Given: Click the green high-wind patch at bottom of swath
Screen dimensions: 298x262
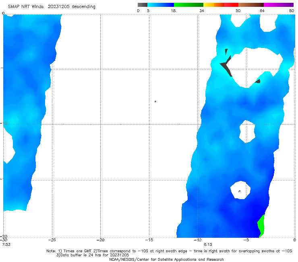Looking at the screenshot, I should tap(261, 226).
